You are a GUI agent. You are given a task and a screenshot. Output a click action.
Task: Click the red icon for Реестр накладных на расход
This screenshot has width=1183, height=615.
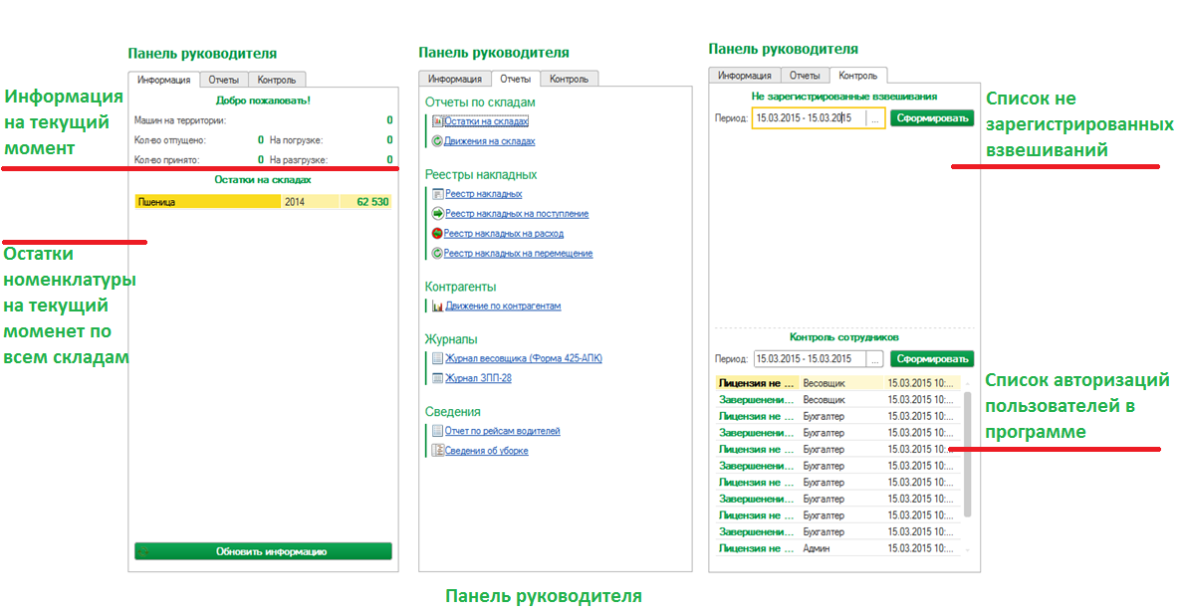point(437,234)
